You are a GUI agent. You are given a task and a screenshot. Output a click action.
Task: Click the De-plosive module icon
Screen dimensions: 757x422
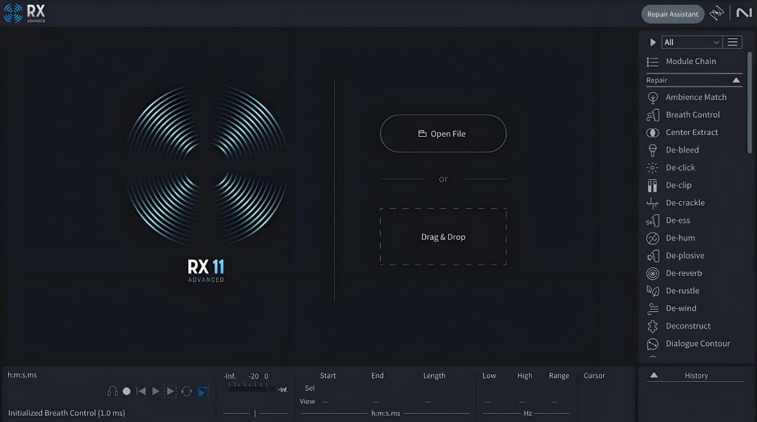(652, 256)
